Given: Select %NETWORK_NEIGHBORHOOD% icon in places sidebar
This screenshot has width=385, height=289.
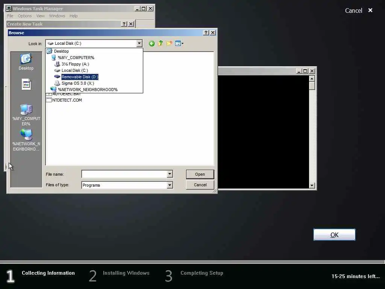Looking at the screenshot, I should [x=26, y=140].
